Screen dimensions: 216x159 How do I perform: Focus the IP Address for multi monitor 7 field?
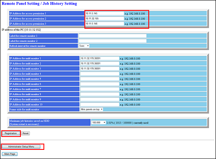(x=100, y=89)
